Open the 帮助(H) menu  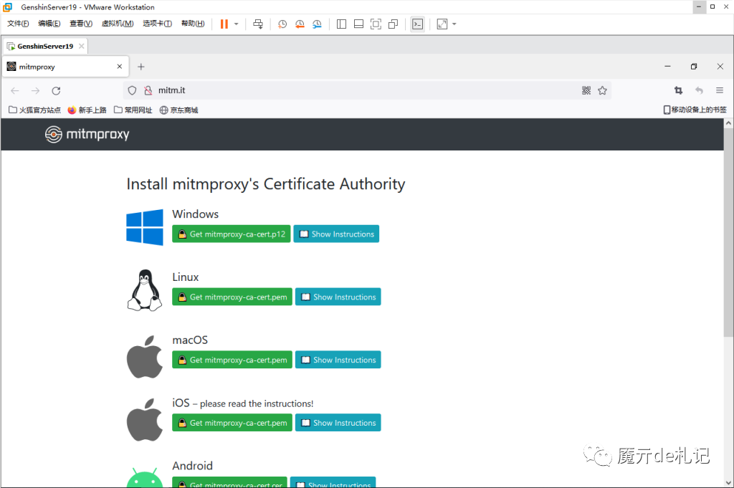(192, 24)
